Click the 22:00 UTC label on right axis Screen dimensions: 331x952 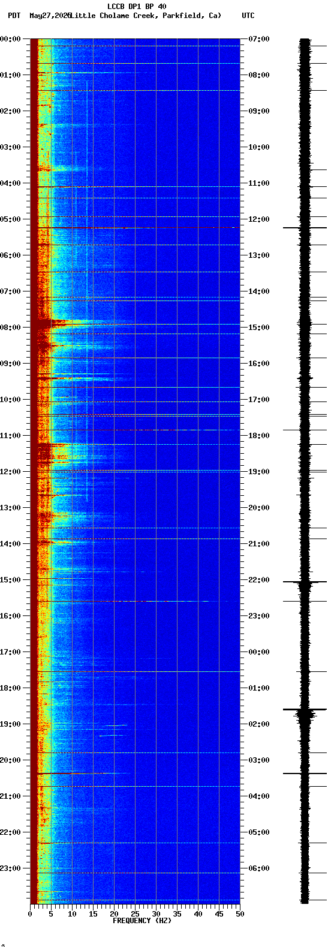[259, 580]
